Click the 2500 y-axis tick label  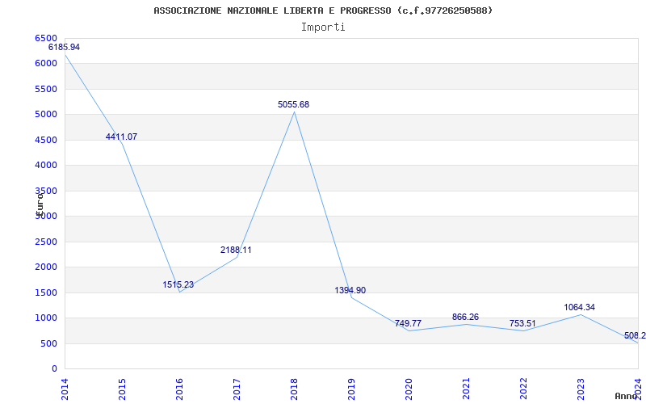[x=46, y=242]
